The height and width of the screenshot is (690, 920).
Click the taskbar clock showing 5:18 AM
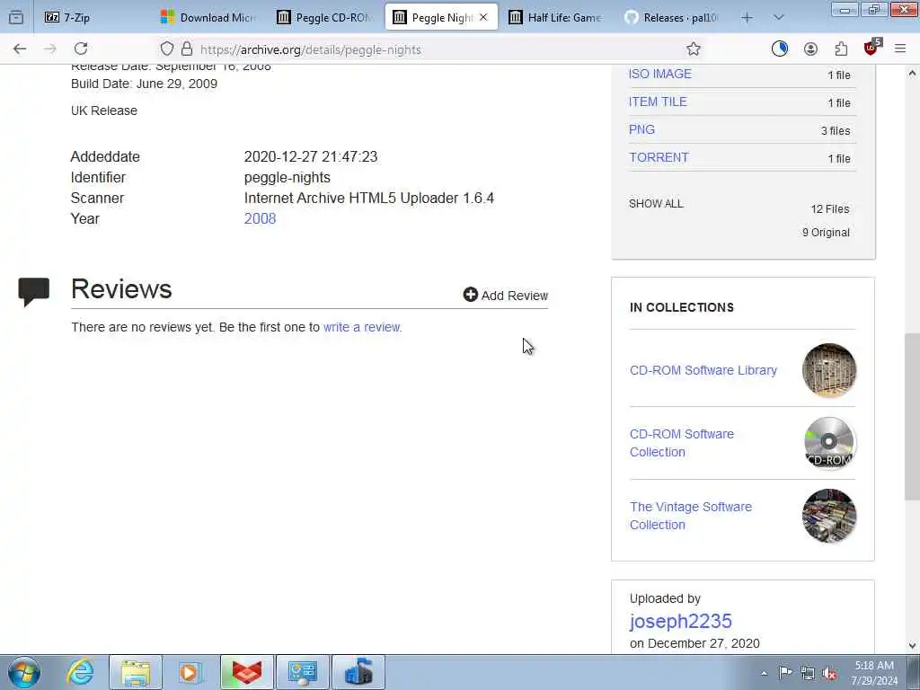(874, 673)
